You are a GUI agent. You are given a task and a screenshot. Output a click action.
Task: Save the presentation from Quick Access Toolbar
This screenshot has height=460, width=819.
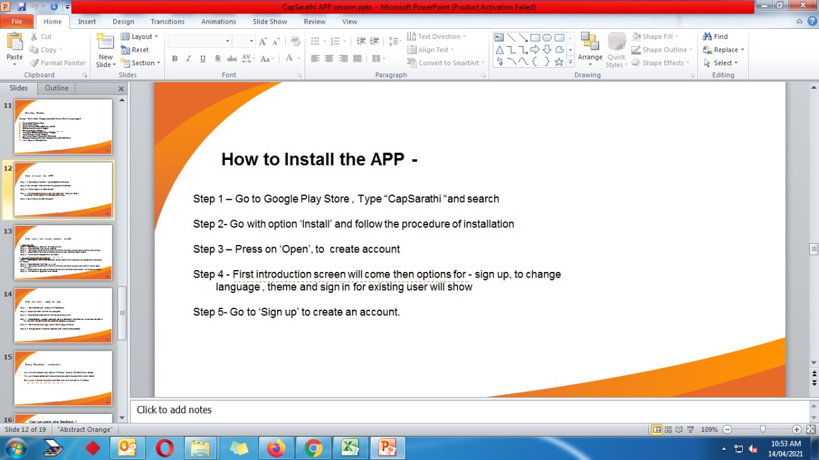coord(22,6)
